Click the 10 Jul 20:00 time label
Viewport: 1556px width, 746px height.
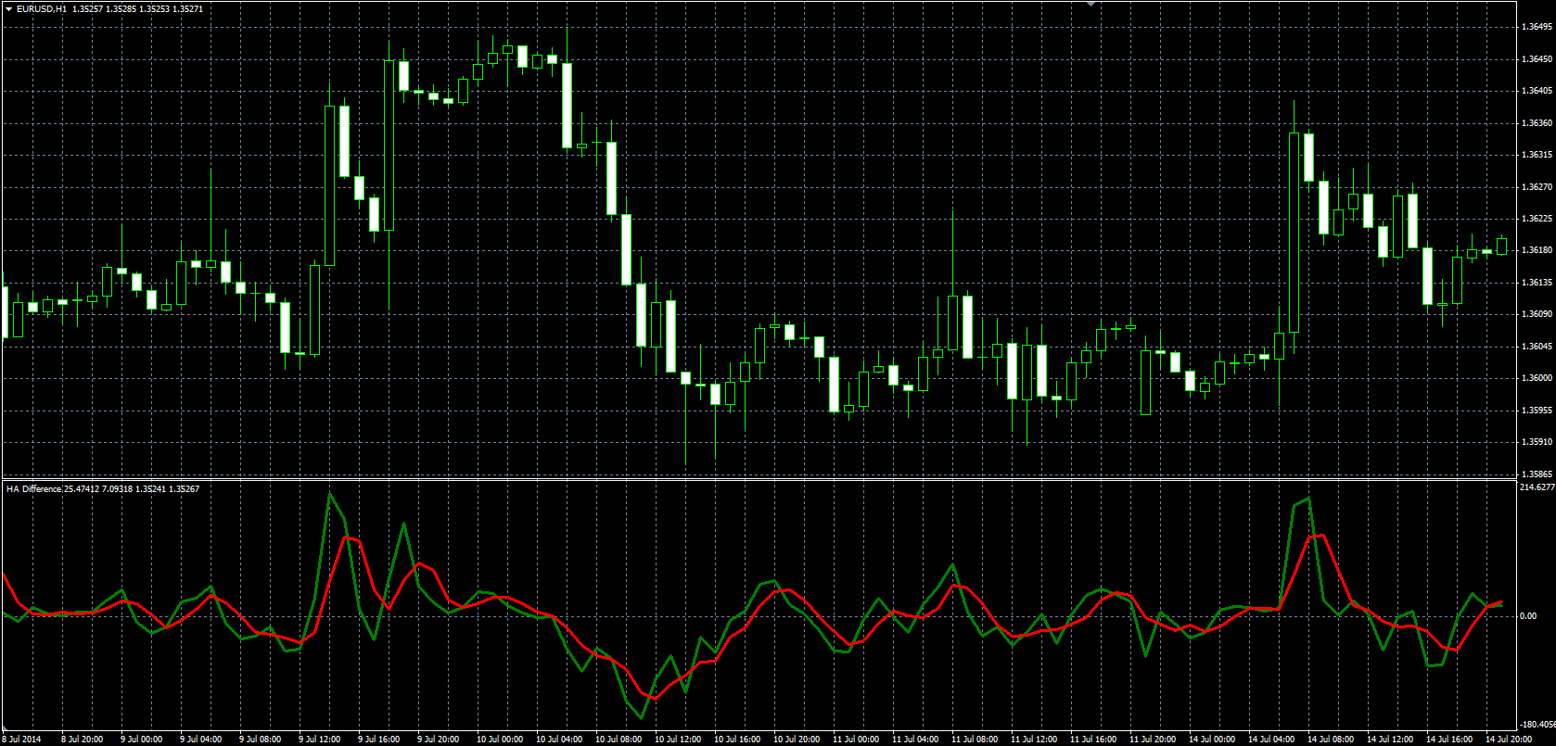coord(797,739)
